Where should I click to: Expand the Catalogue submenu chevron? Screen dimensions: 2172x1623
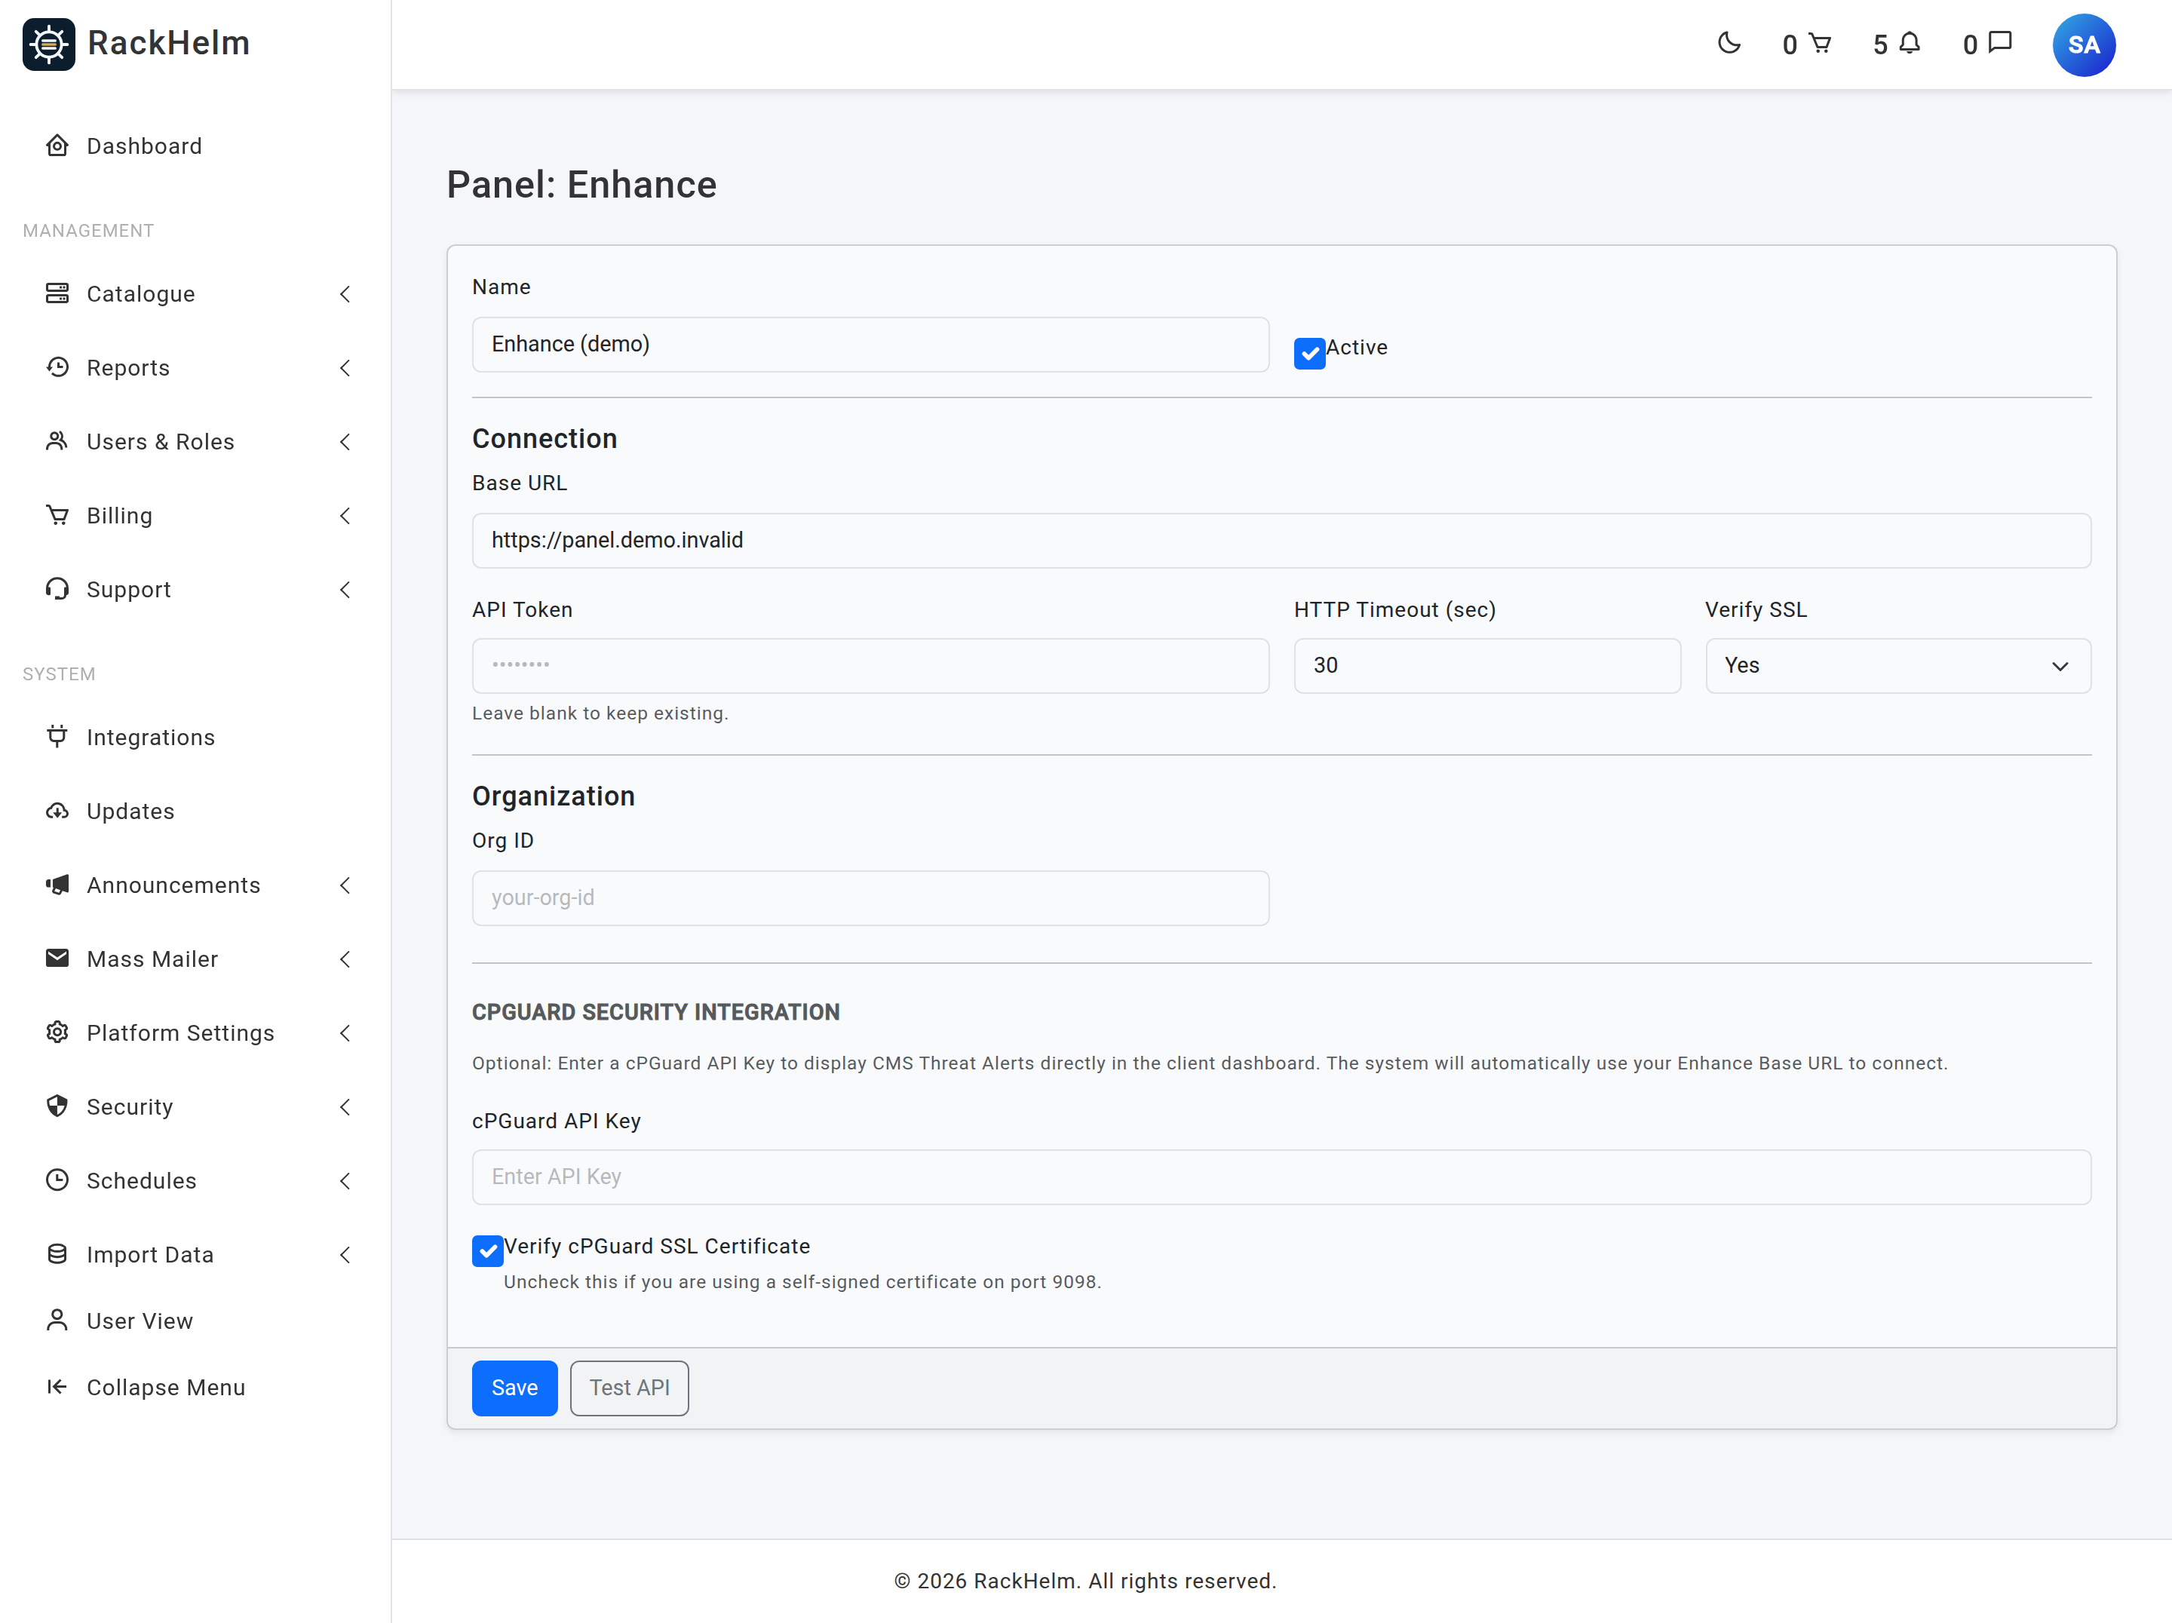tap(345, 293)
